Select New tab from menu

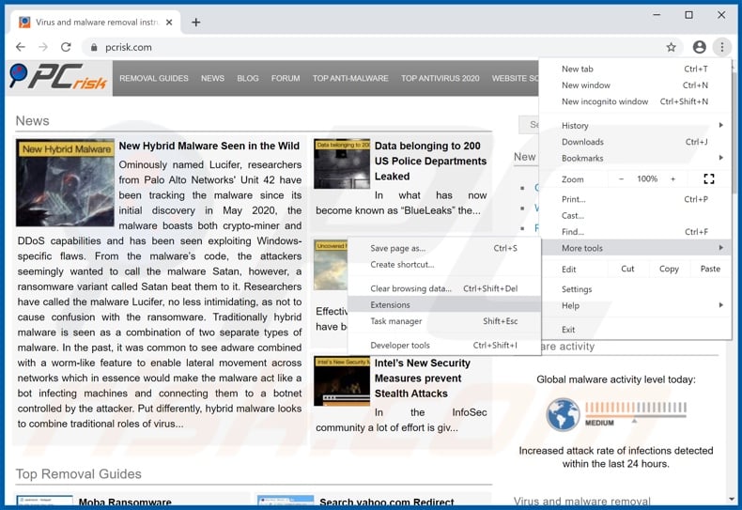tap(635, 70)
